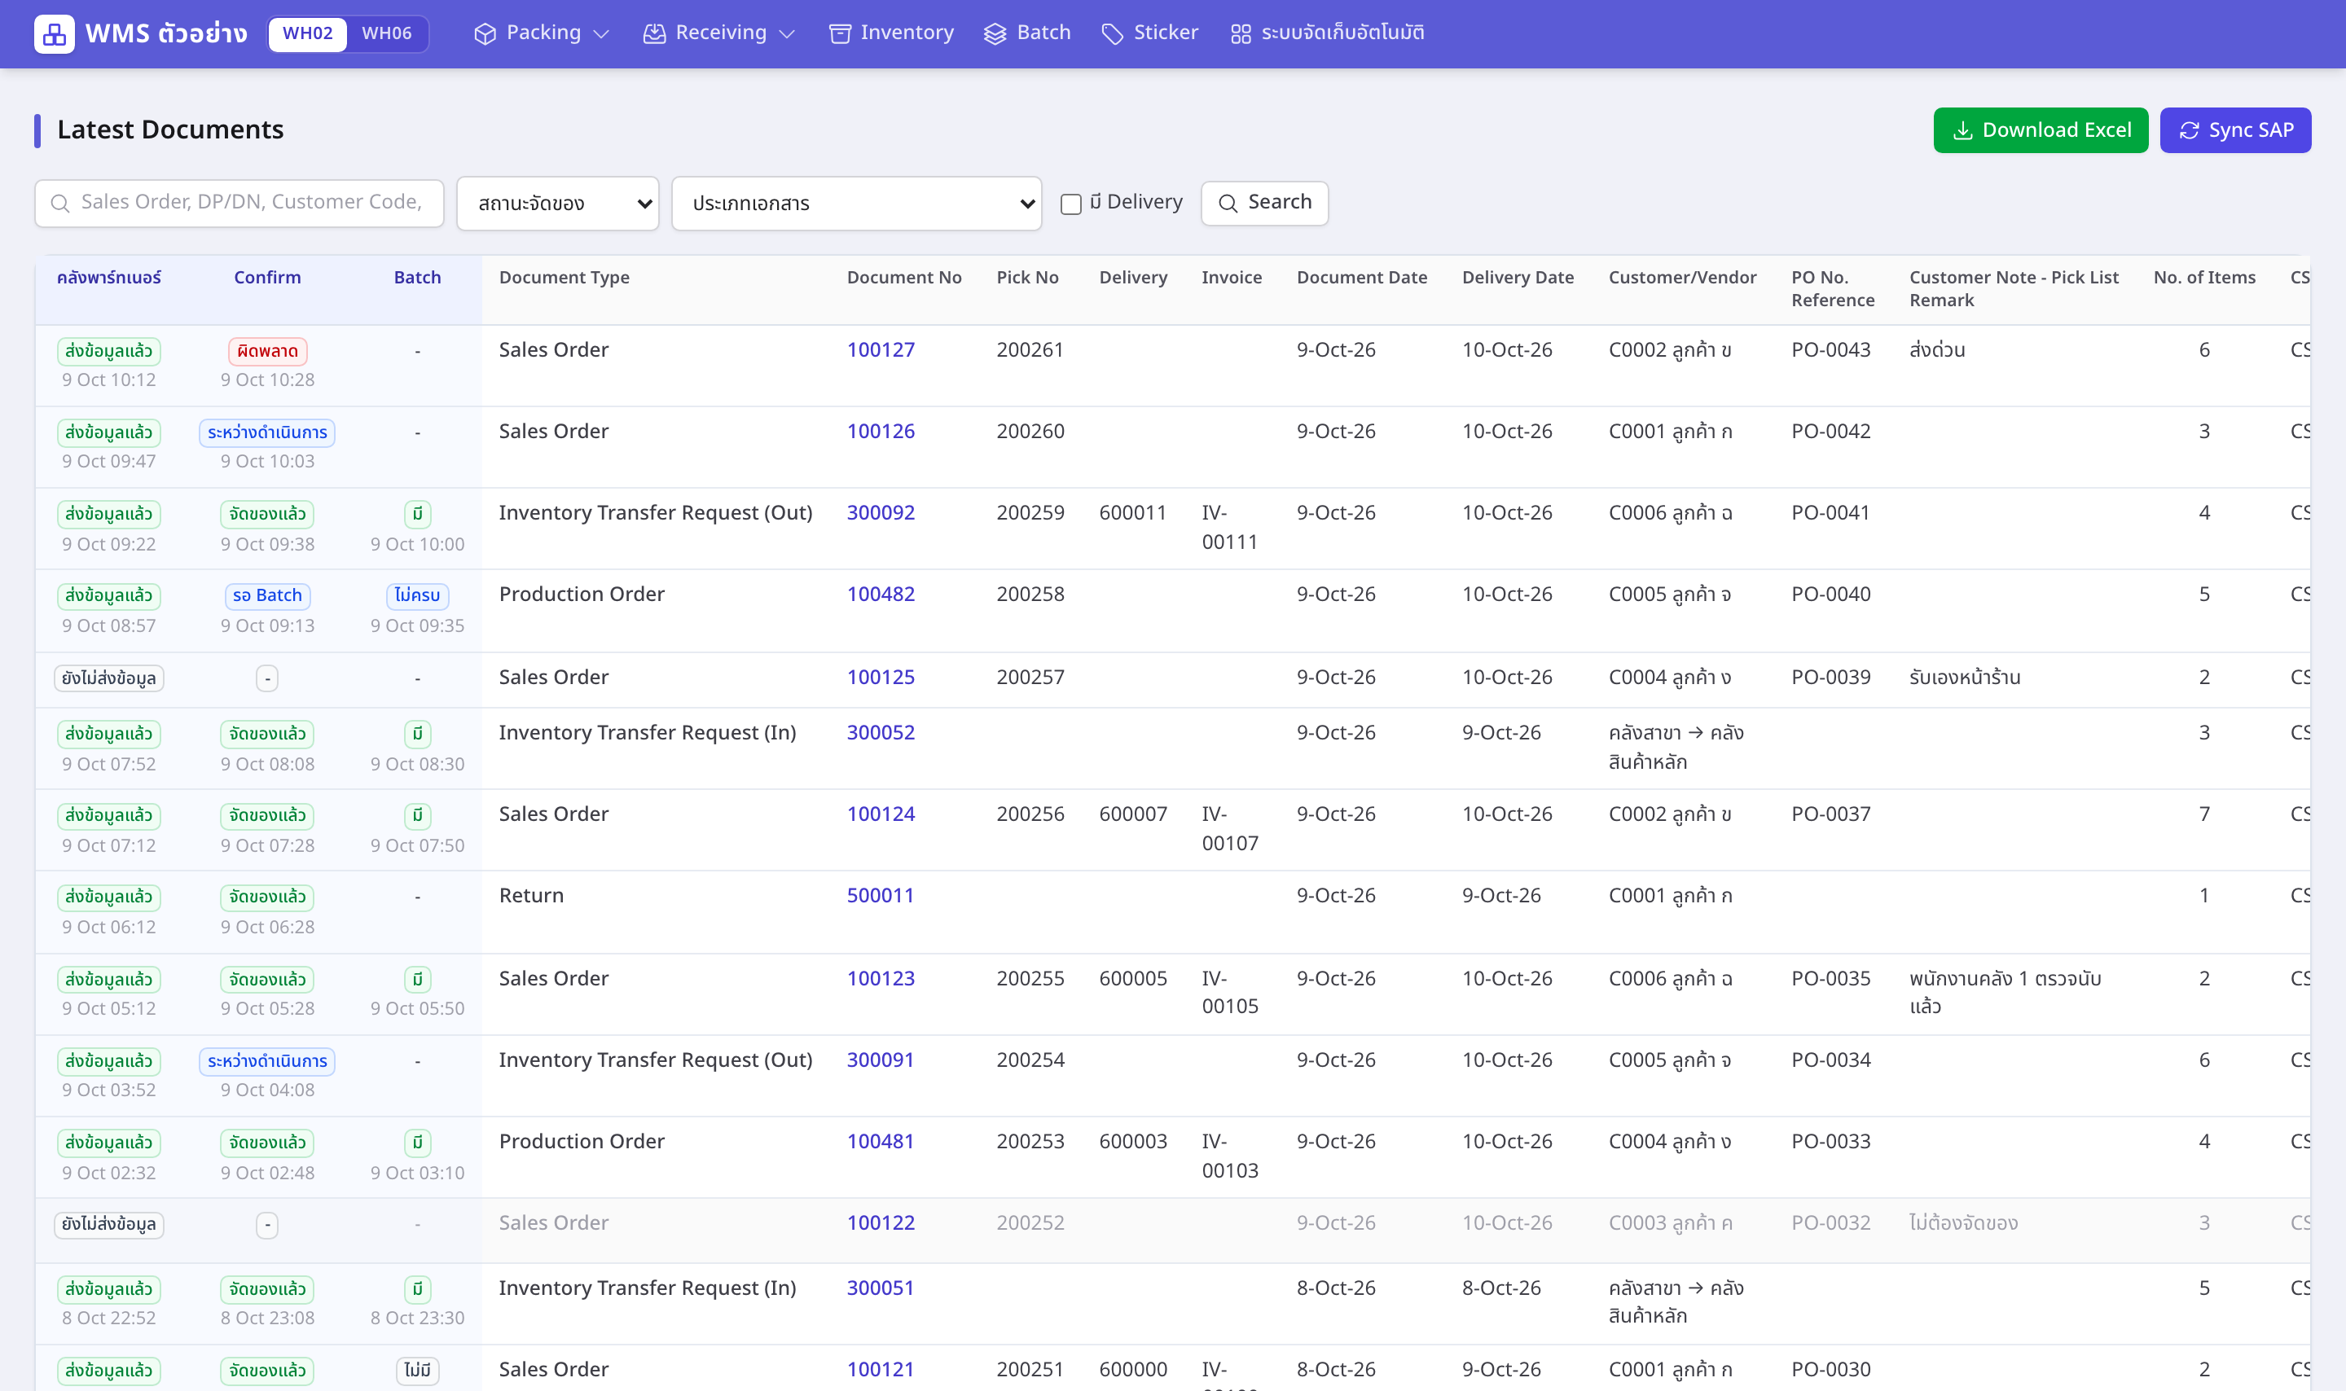Click the Batch layers icon
2346x1391 pixels.
pyautogui.click(x=995, y=33)
